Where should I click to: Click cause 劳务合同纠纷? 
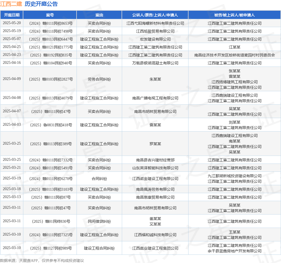(99, 79)
